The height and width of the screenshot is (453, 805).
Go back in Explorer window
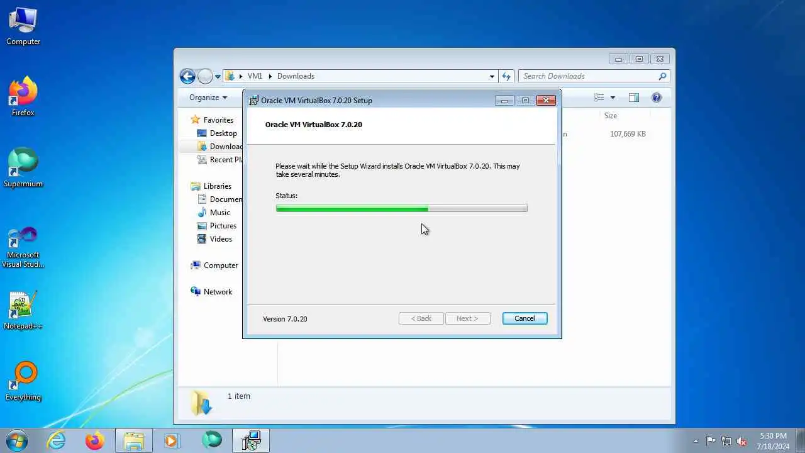pos(187,76)
